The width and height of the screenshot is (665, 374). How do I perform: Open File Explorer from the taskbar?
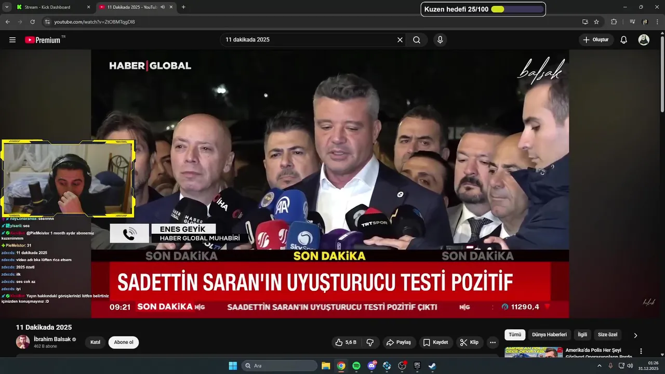point(326,366)
